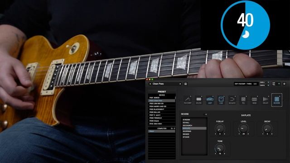Screen dimensions: 290x163
Task: Toggle the CAB block power dot
Action: [224, 96]
